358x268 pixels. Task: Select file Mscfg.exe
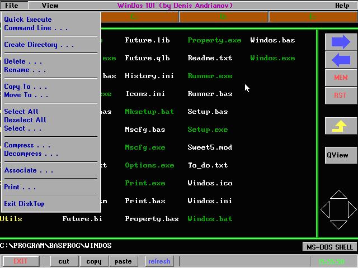pyautogui.click(x=145, y=147)
